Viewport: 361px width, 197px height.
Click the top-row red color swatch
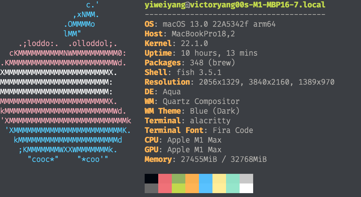coord(165,179)
